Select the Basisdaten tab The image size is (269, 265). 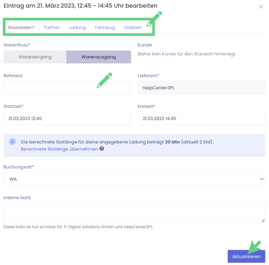[21, 28]
